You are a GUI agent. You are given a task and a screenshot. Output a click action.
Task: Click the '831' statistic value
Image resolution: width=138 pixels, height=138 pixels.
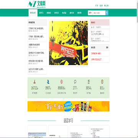click(102, 88)
